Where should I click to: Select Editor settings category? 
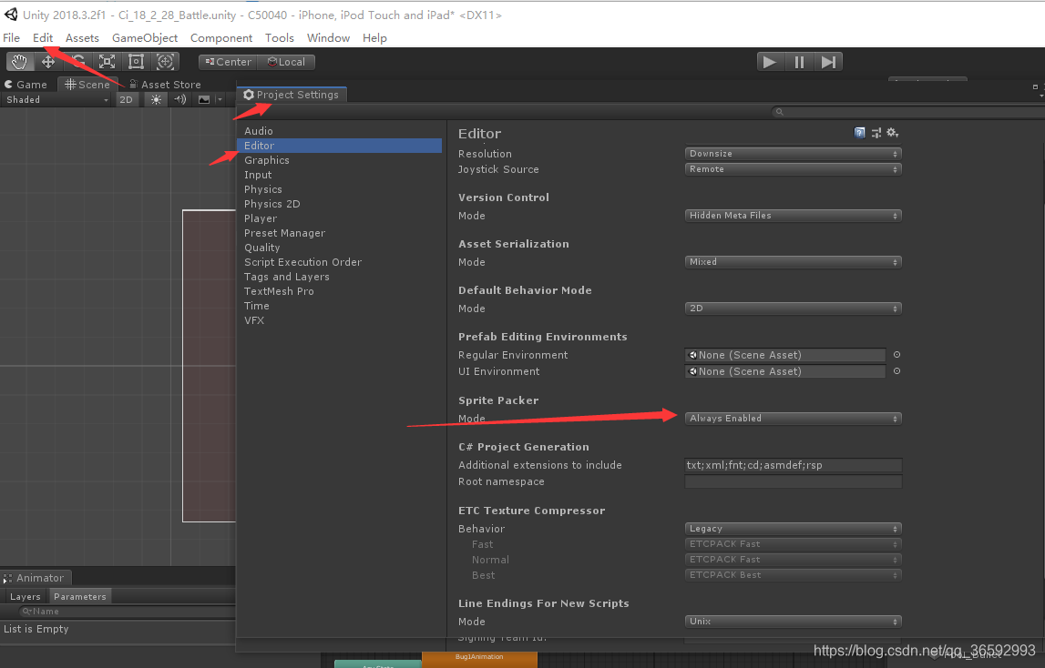[x=339, y=146]
